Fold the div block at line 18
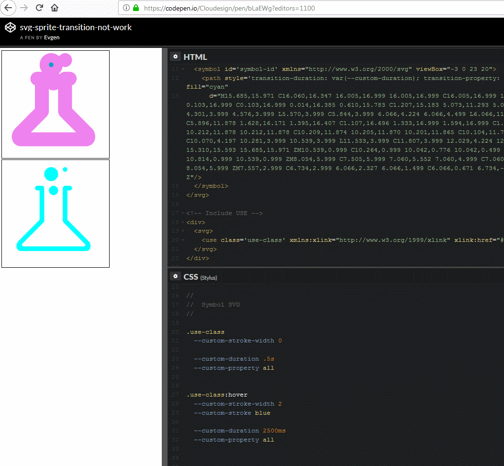 (x=183, y=222)
